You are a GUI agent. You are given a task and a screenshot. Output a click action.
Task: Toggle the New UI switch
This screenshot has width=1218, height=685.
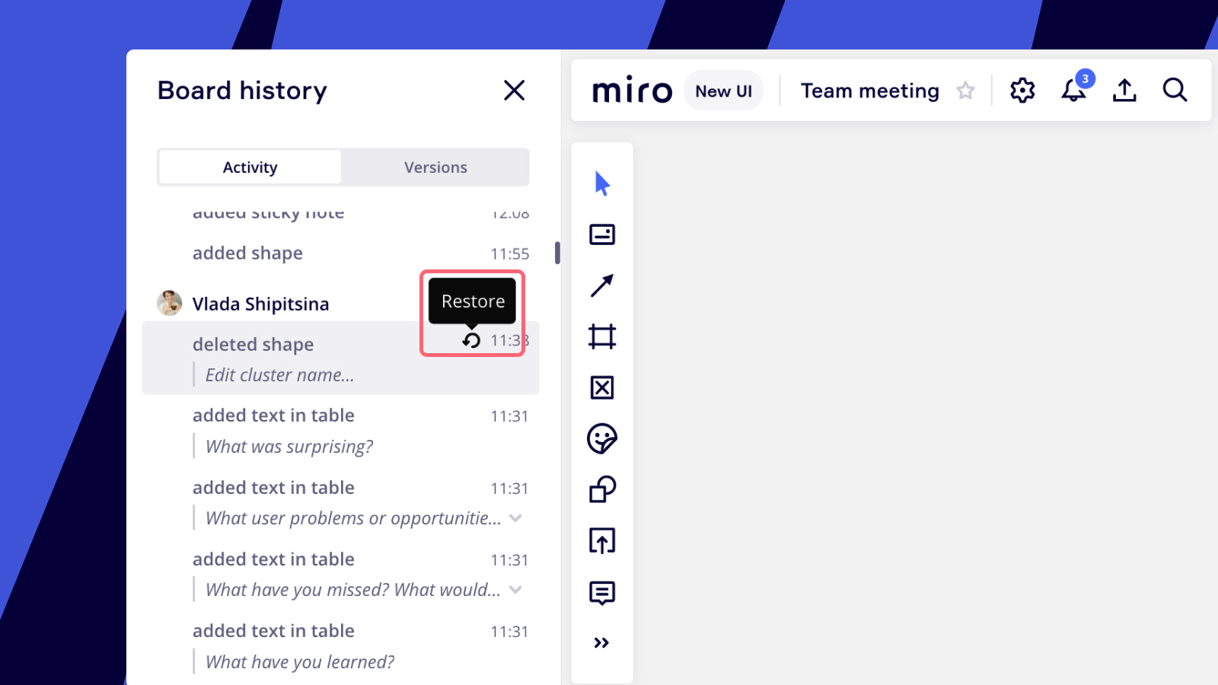click(723, 91)
